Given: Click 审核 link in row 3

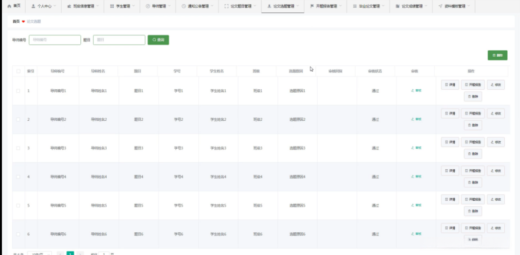Looking at the screenshot, I should pos(416,148).
